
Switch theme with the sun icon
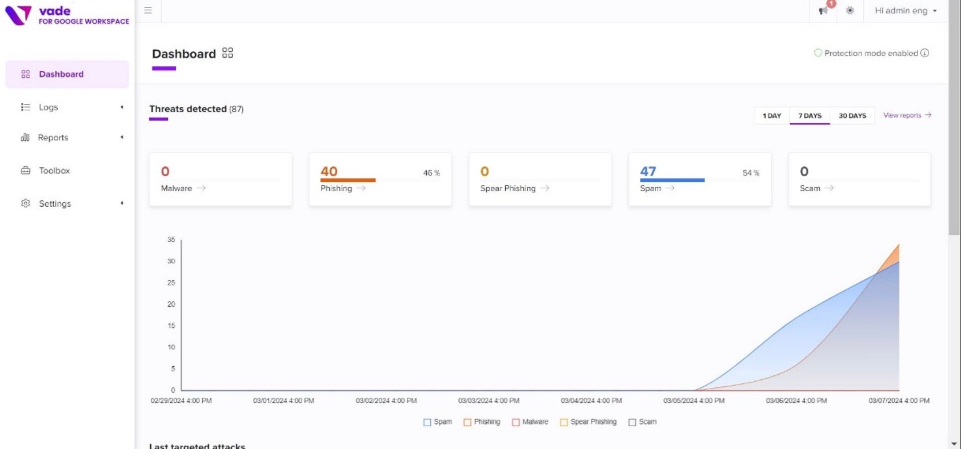pyautogui.click(x=850, y=10)
